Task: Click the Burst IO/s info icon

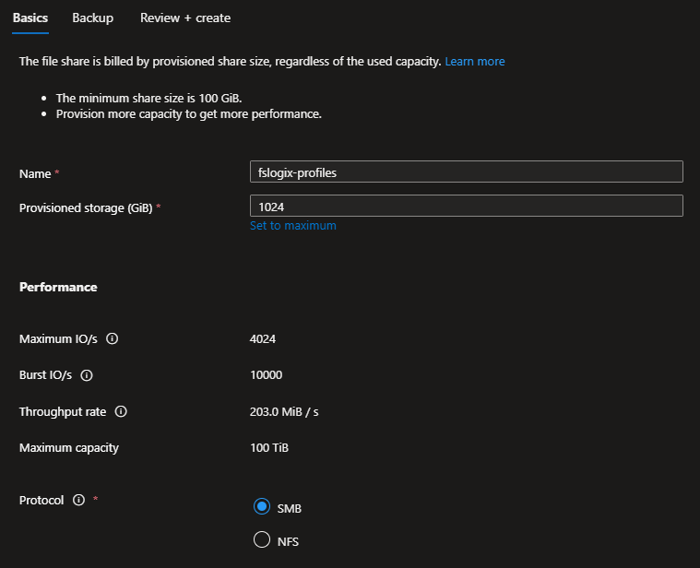Action: 87,375
